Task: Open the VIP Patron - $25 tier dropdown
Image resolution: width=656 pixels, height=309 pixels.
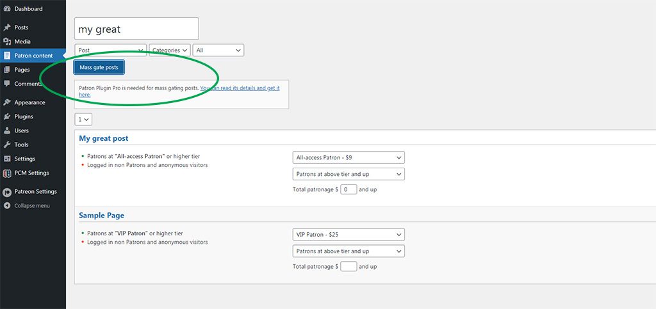Action: (x=348, y=235)
